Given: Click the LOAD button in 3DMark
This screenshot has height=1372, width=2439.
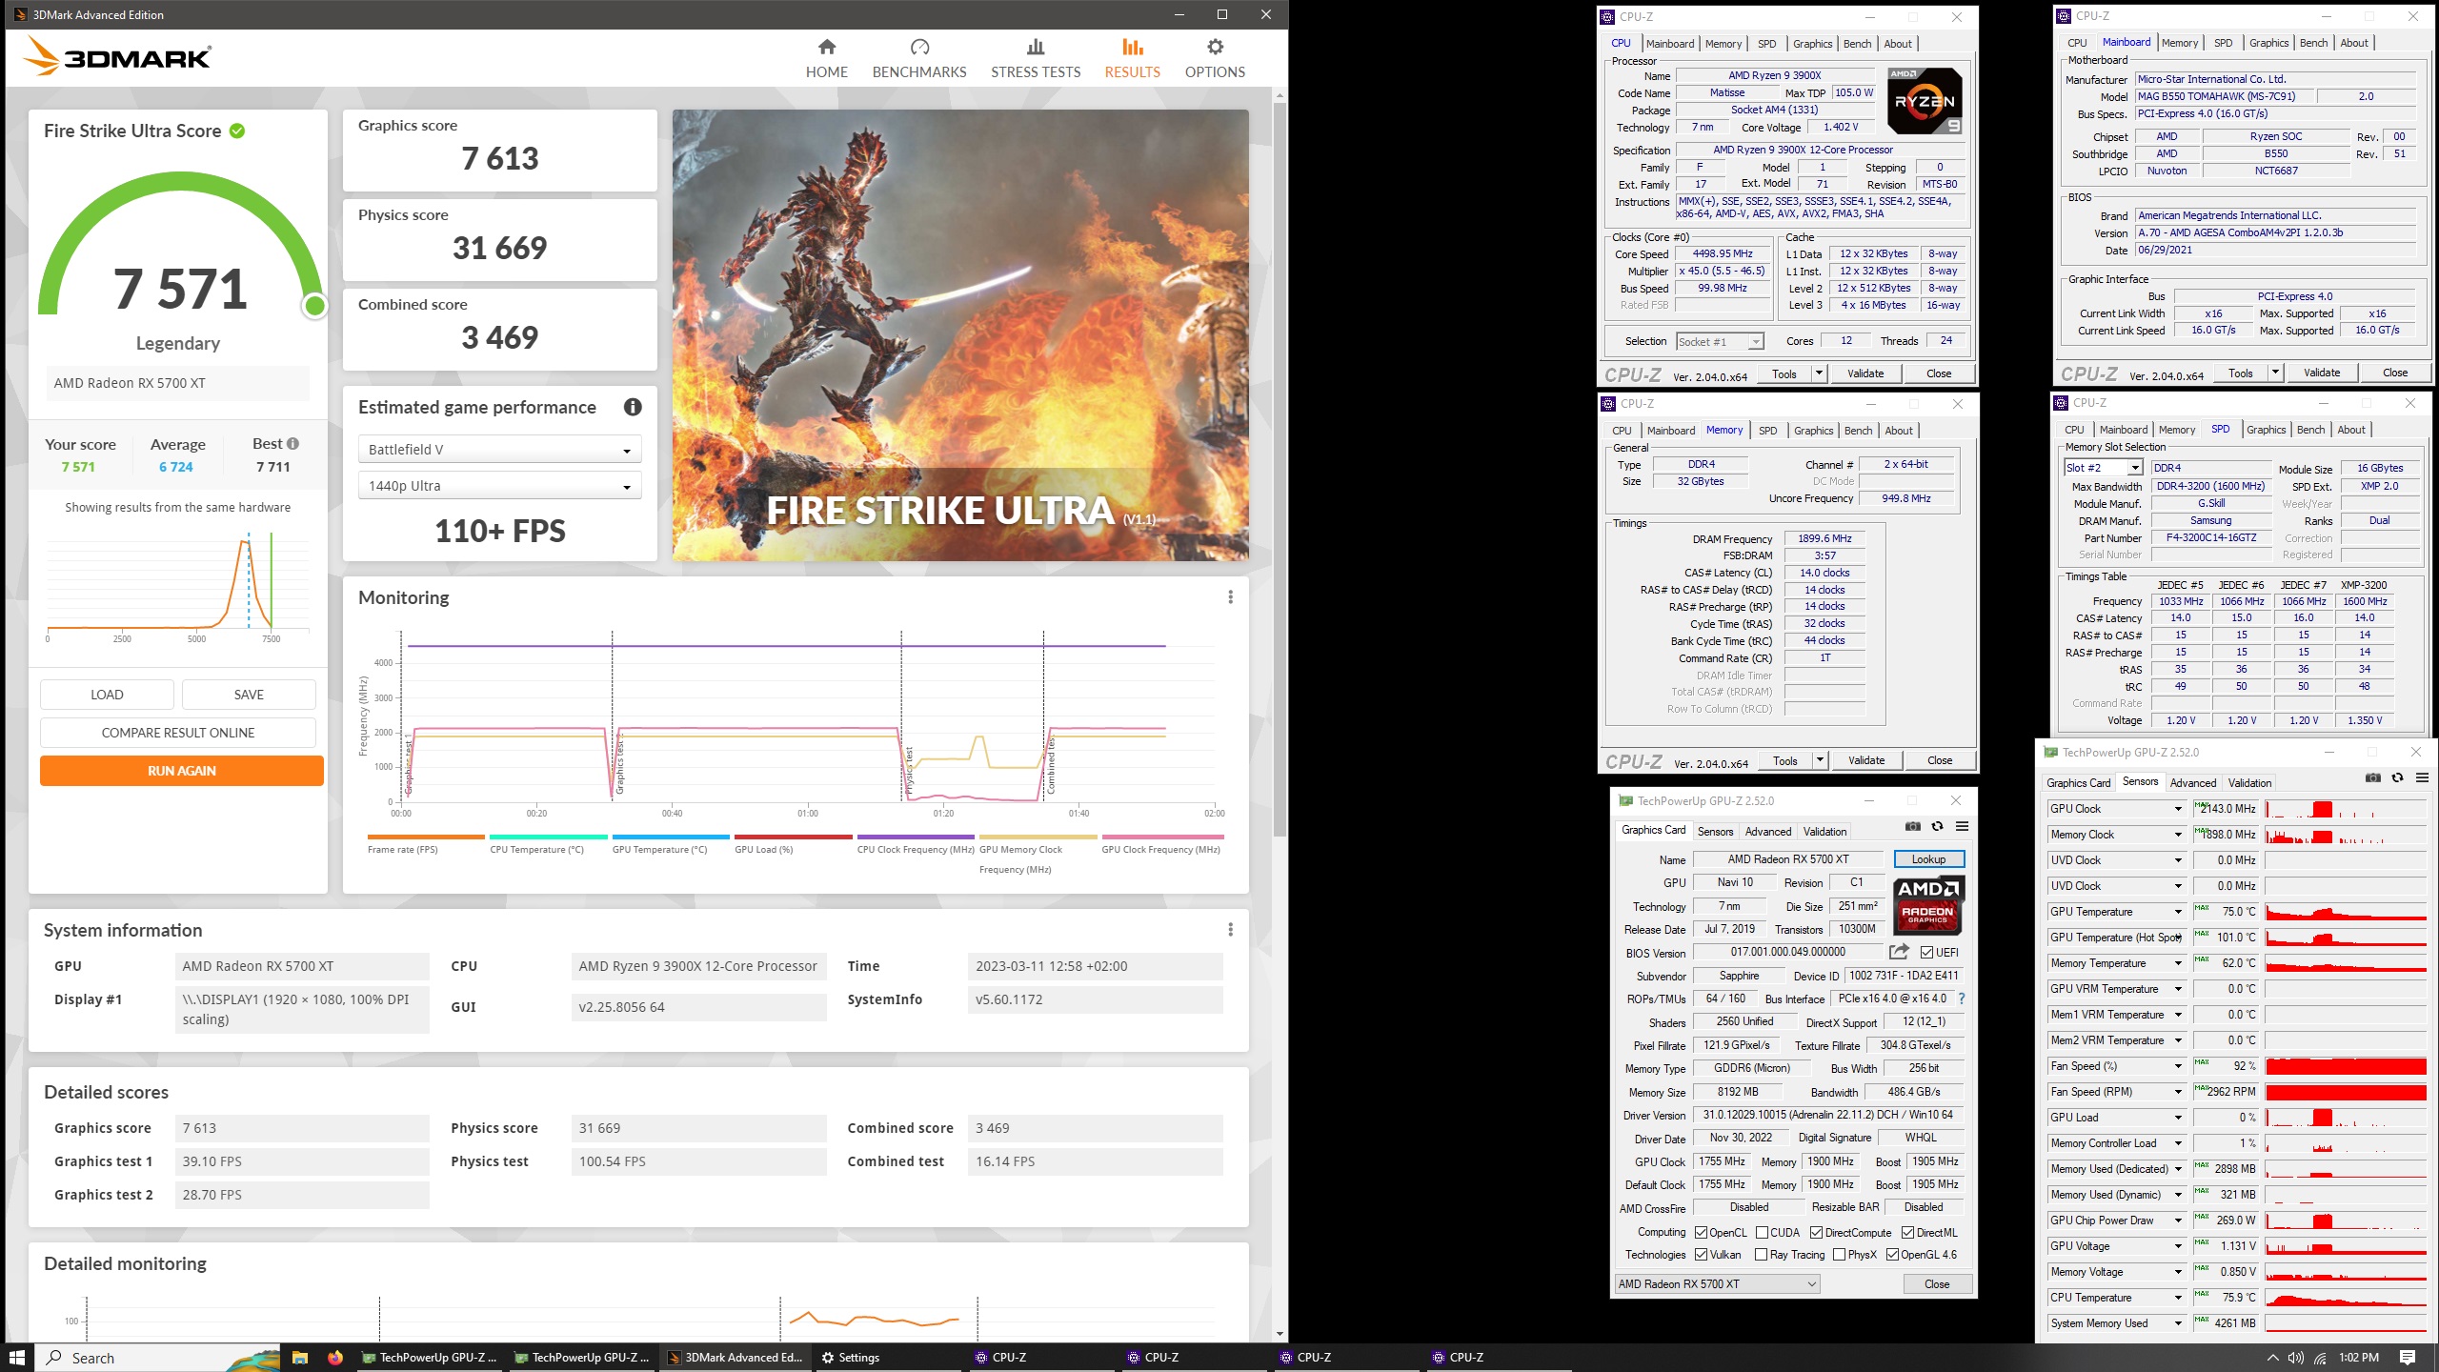Looking at the screenshot, I should pyautogui.click(x=107, y=695).
